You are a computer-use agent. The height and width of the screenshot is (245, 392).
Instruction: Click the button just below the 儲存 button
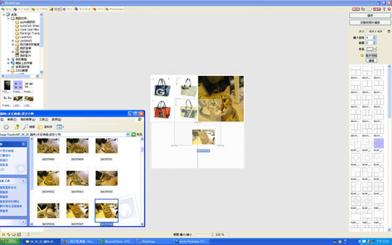pos(370,22)
